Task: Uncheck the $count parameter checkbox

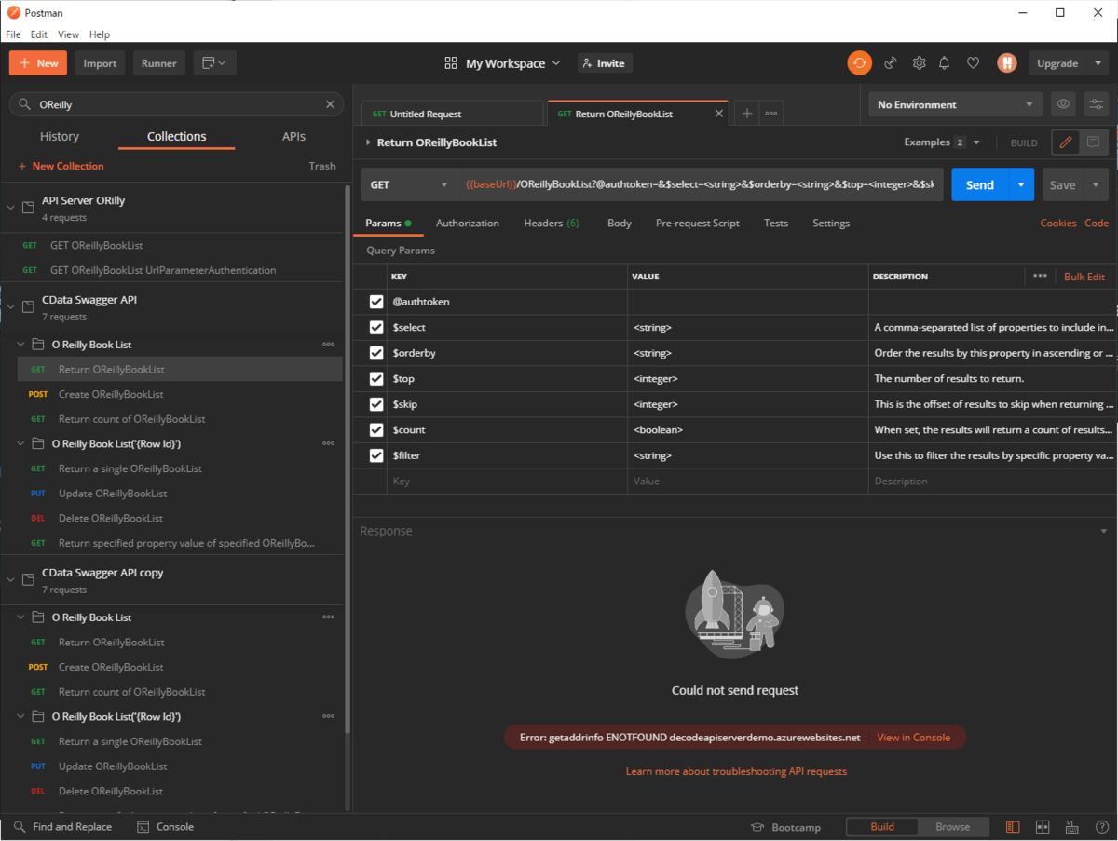Action: coord(376,430)
